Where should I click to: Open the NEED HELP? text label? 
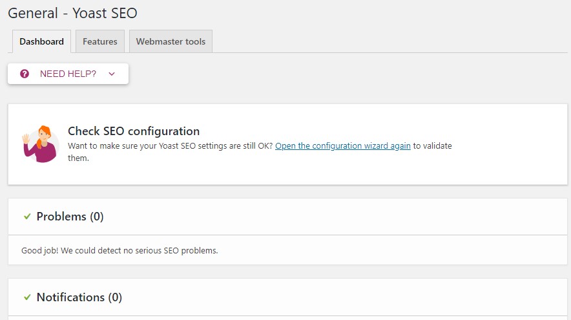tap(68, 74)
